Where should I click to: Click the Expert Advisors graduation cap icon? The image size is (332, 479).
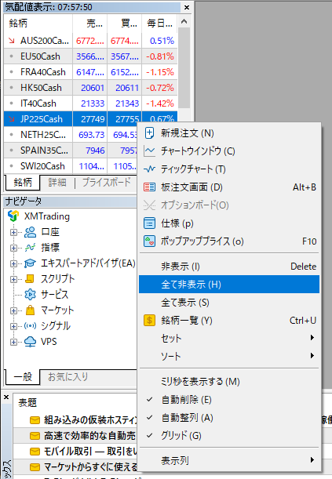click(30, 263)
